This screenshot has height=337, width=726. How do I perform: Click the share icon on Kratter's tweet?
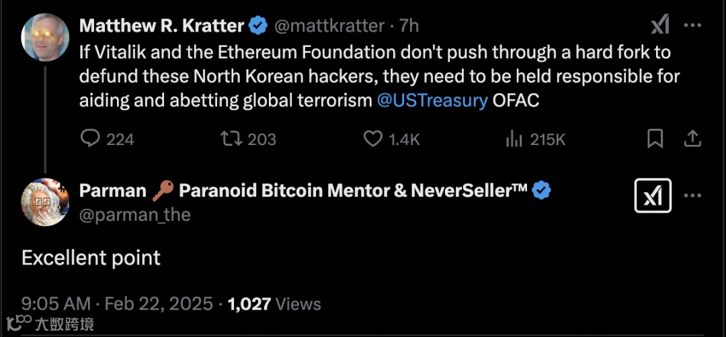692,139
